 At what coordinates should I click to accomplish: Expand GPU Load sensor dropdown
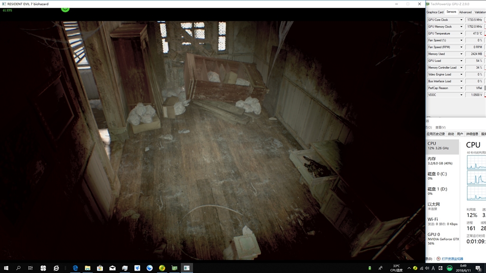461,61
